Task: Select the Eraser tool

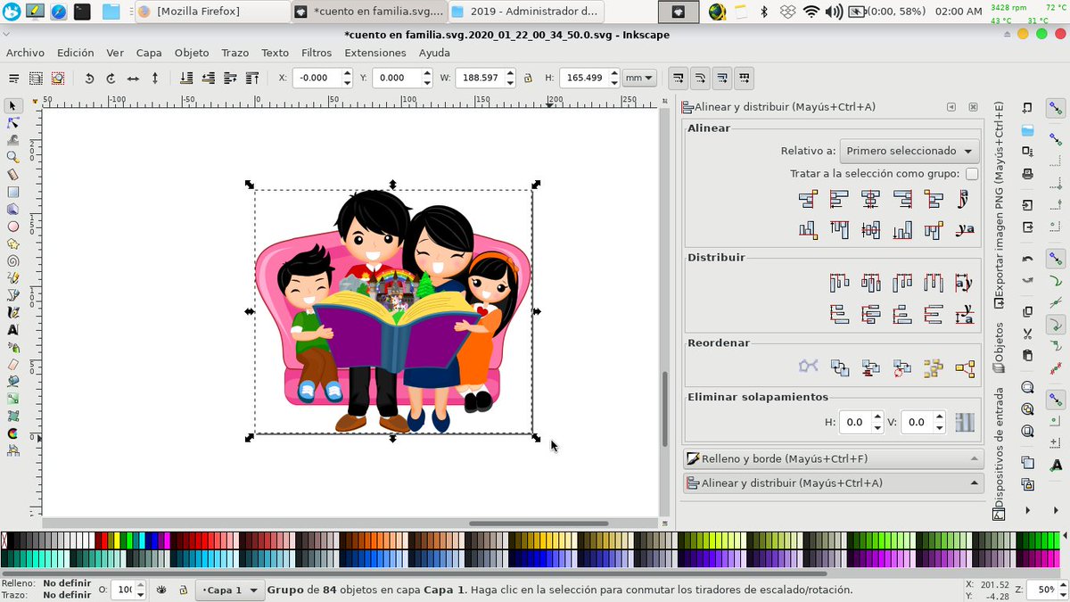Action: click(x=12, y=364)
